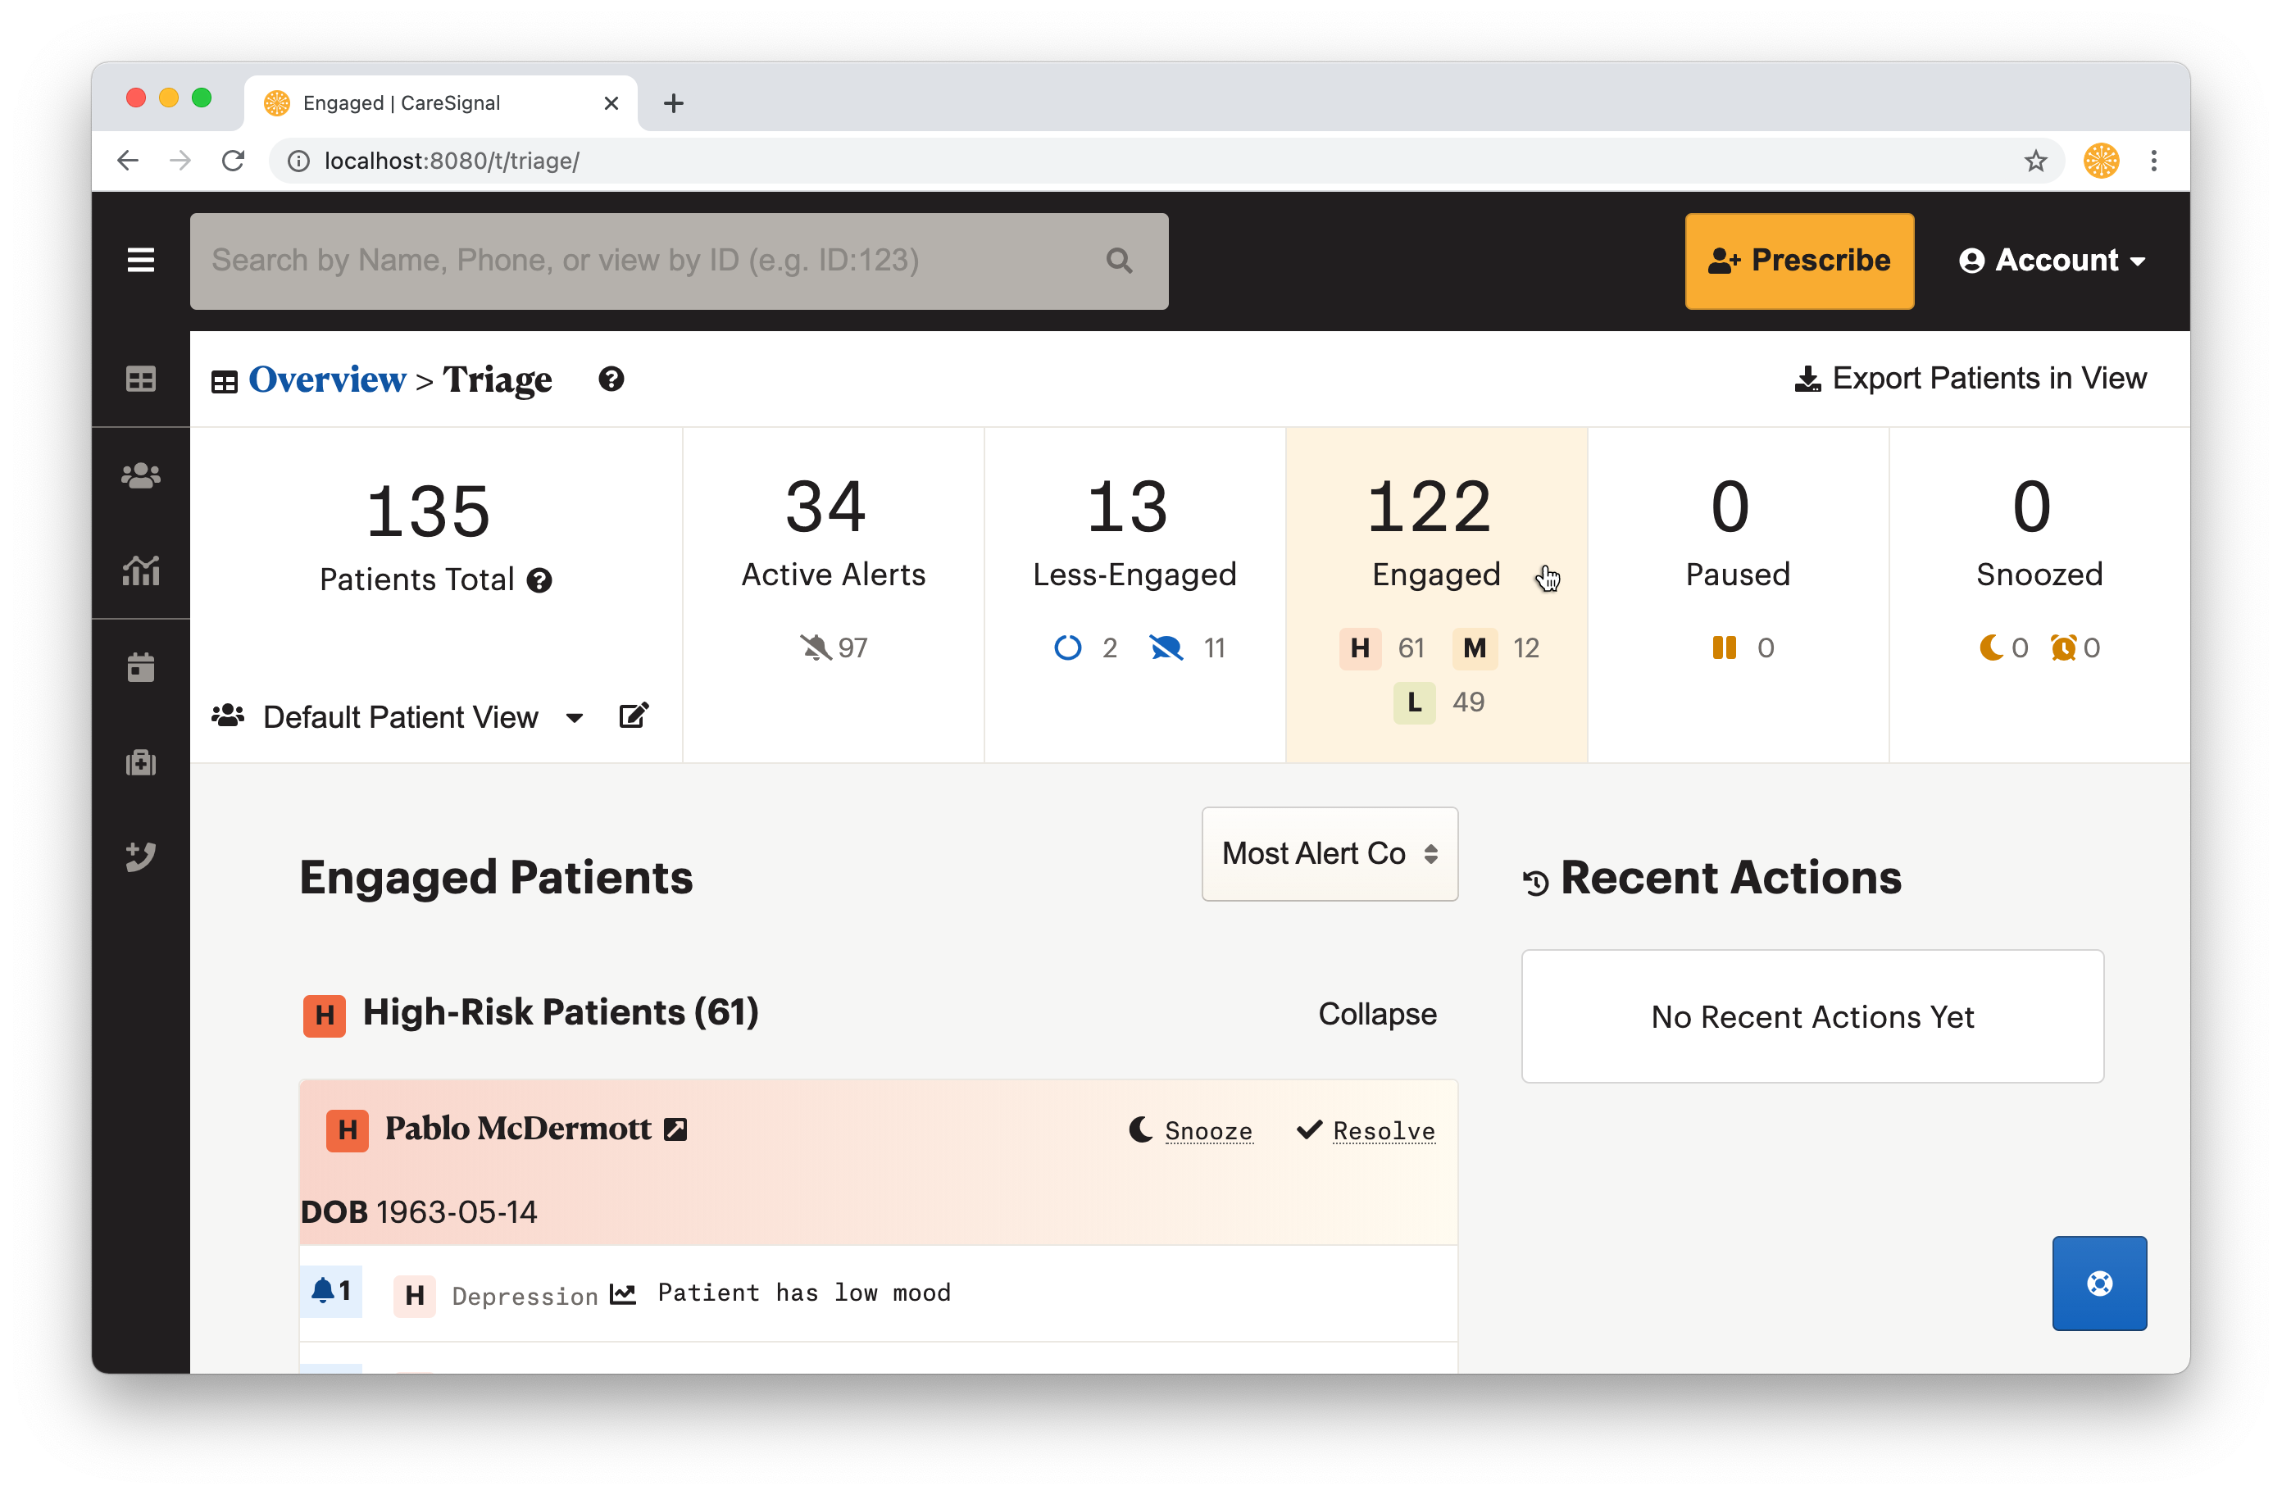Bookmark this page with star icon
Viewport: 2282px width, 1495px height.
click(x=2035, y=160)
